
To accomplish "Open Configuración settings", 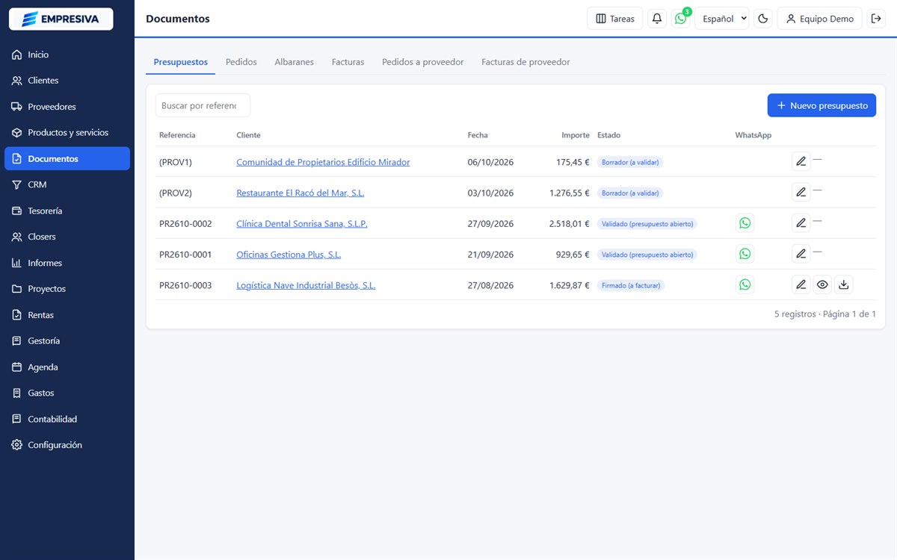I will (67, 445).
